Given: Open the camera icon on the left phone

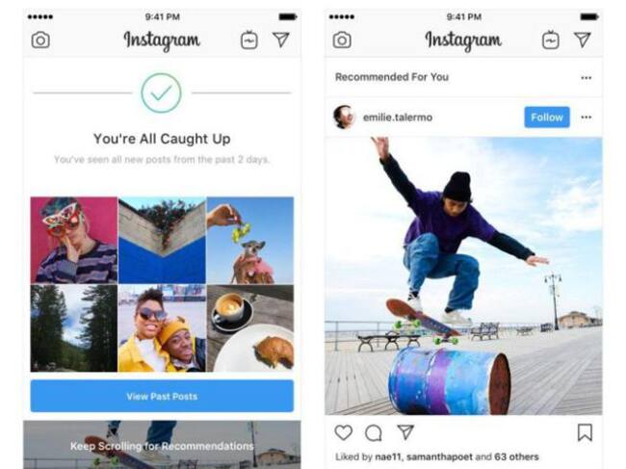Looking at the screenshot, I should [x=40, y=40].
